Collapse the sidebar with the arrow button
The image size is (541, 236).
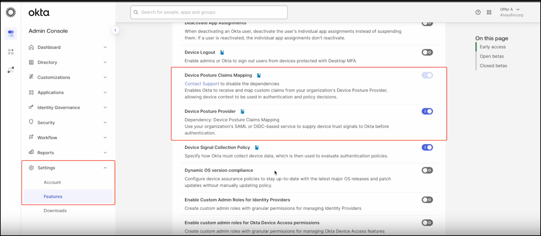115,30
